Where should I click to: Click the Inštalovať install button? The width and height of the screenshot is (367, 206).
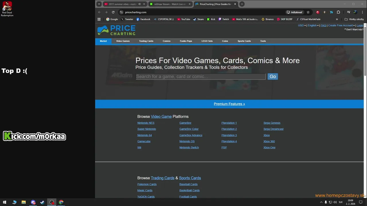click(x=294, y=12)
